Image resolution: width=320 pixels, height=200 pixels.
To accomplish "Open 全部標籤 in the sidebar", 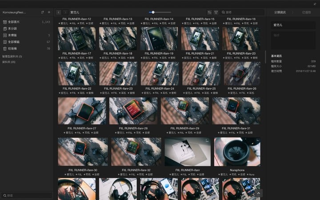I will 27,42.
